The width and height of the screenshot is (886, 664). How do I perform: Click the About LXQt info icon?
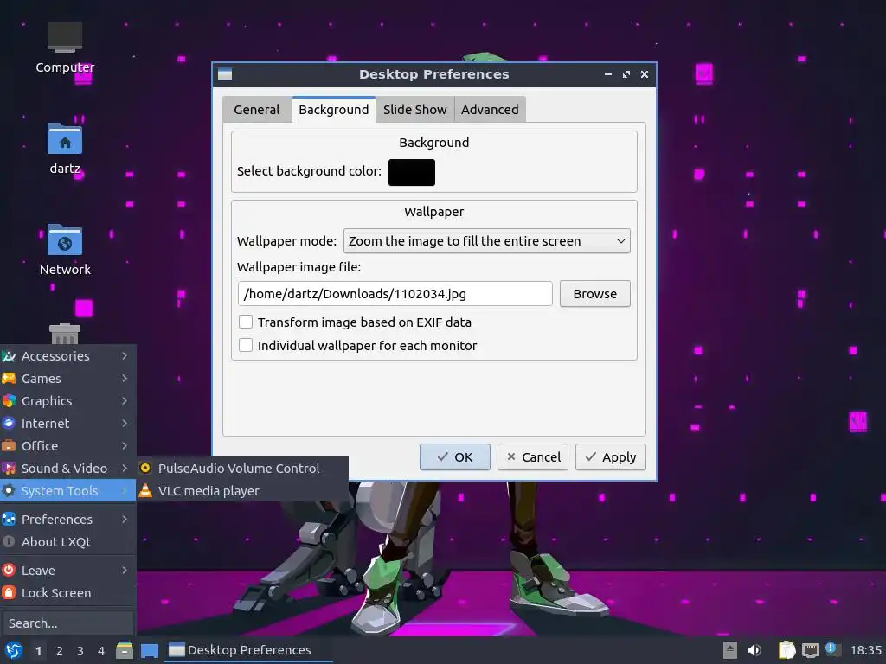9,541
